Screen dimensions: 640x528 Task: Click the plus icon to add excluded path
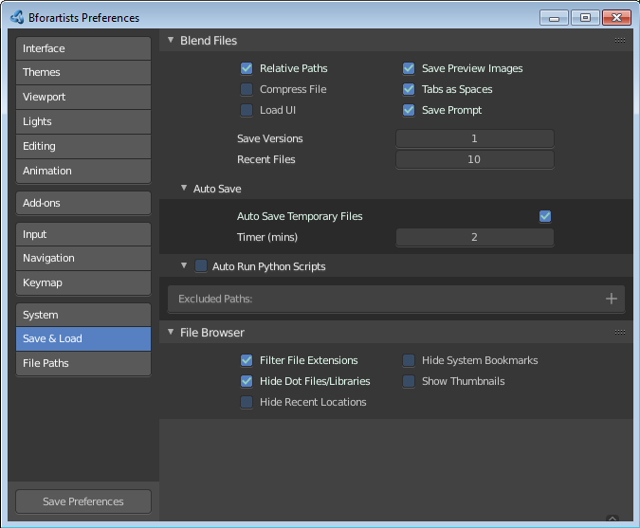(611, 299)
